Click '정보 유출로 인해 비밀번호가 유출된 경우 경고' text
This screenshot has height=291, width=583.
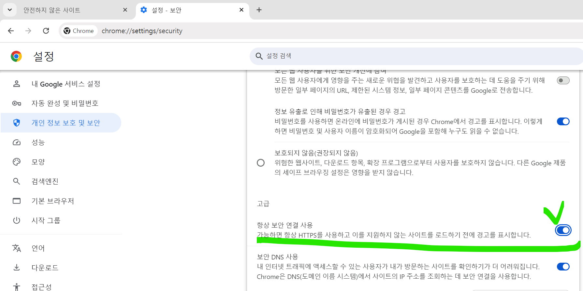pyautogui.click(x=340, y=111)
